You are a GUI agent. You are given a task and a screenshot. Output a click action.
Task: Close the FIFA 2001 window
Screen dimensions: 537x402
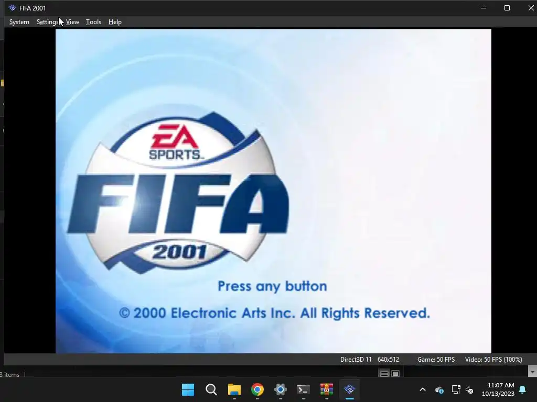point(531,8)
